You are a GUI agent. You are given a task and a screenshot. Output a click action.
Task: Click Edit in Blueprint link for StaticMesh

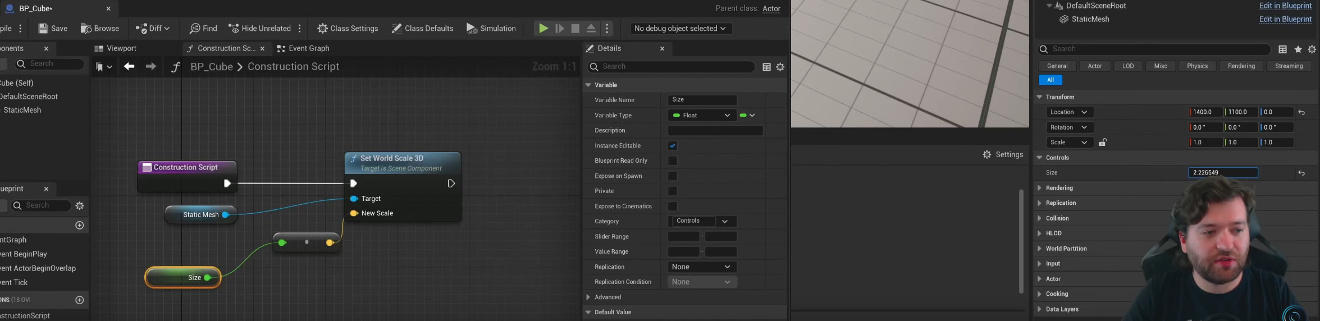[1285, 19]
